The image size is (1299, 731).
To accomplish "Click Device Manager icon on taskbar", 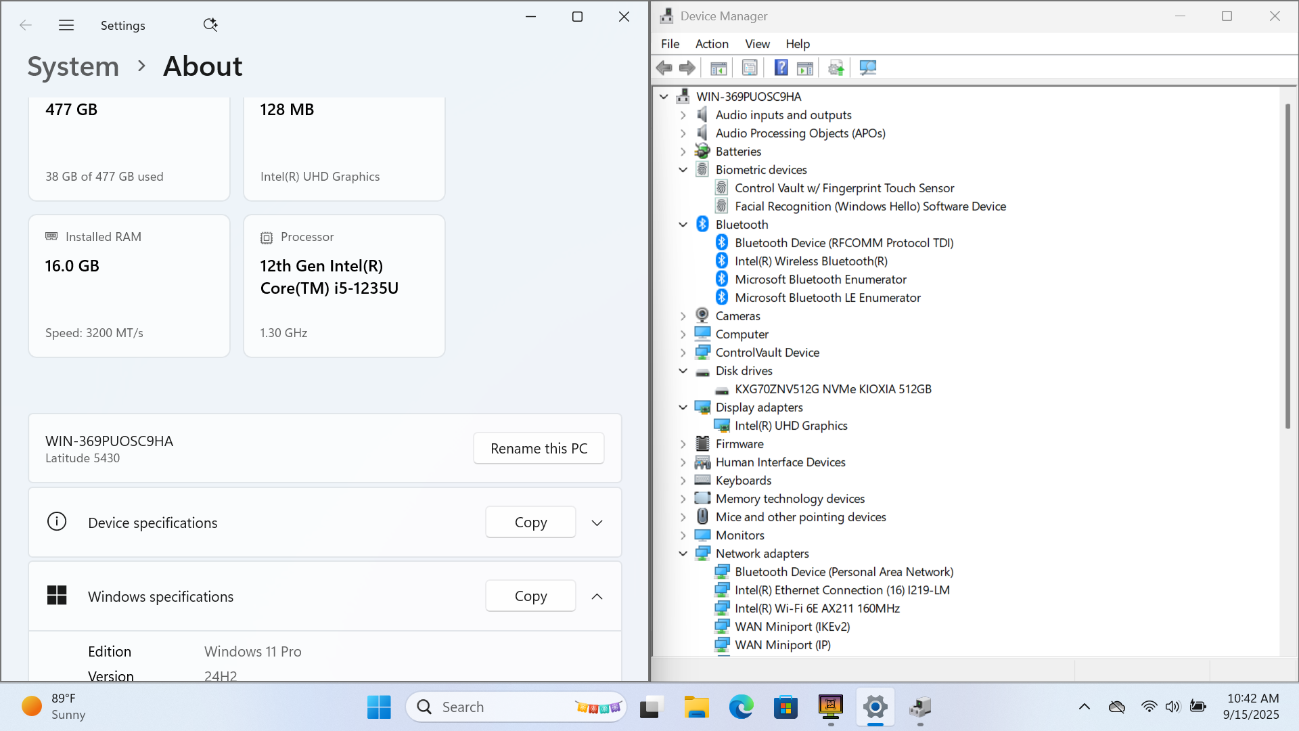I will pos(919,707).
